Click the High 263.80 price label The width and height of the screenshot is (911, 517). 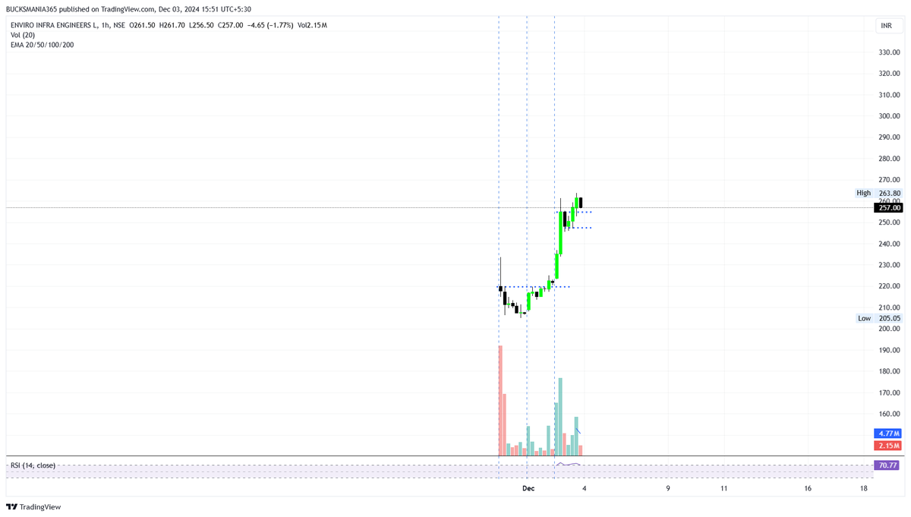click(879, 193)
